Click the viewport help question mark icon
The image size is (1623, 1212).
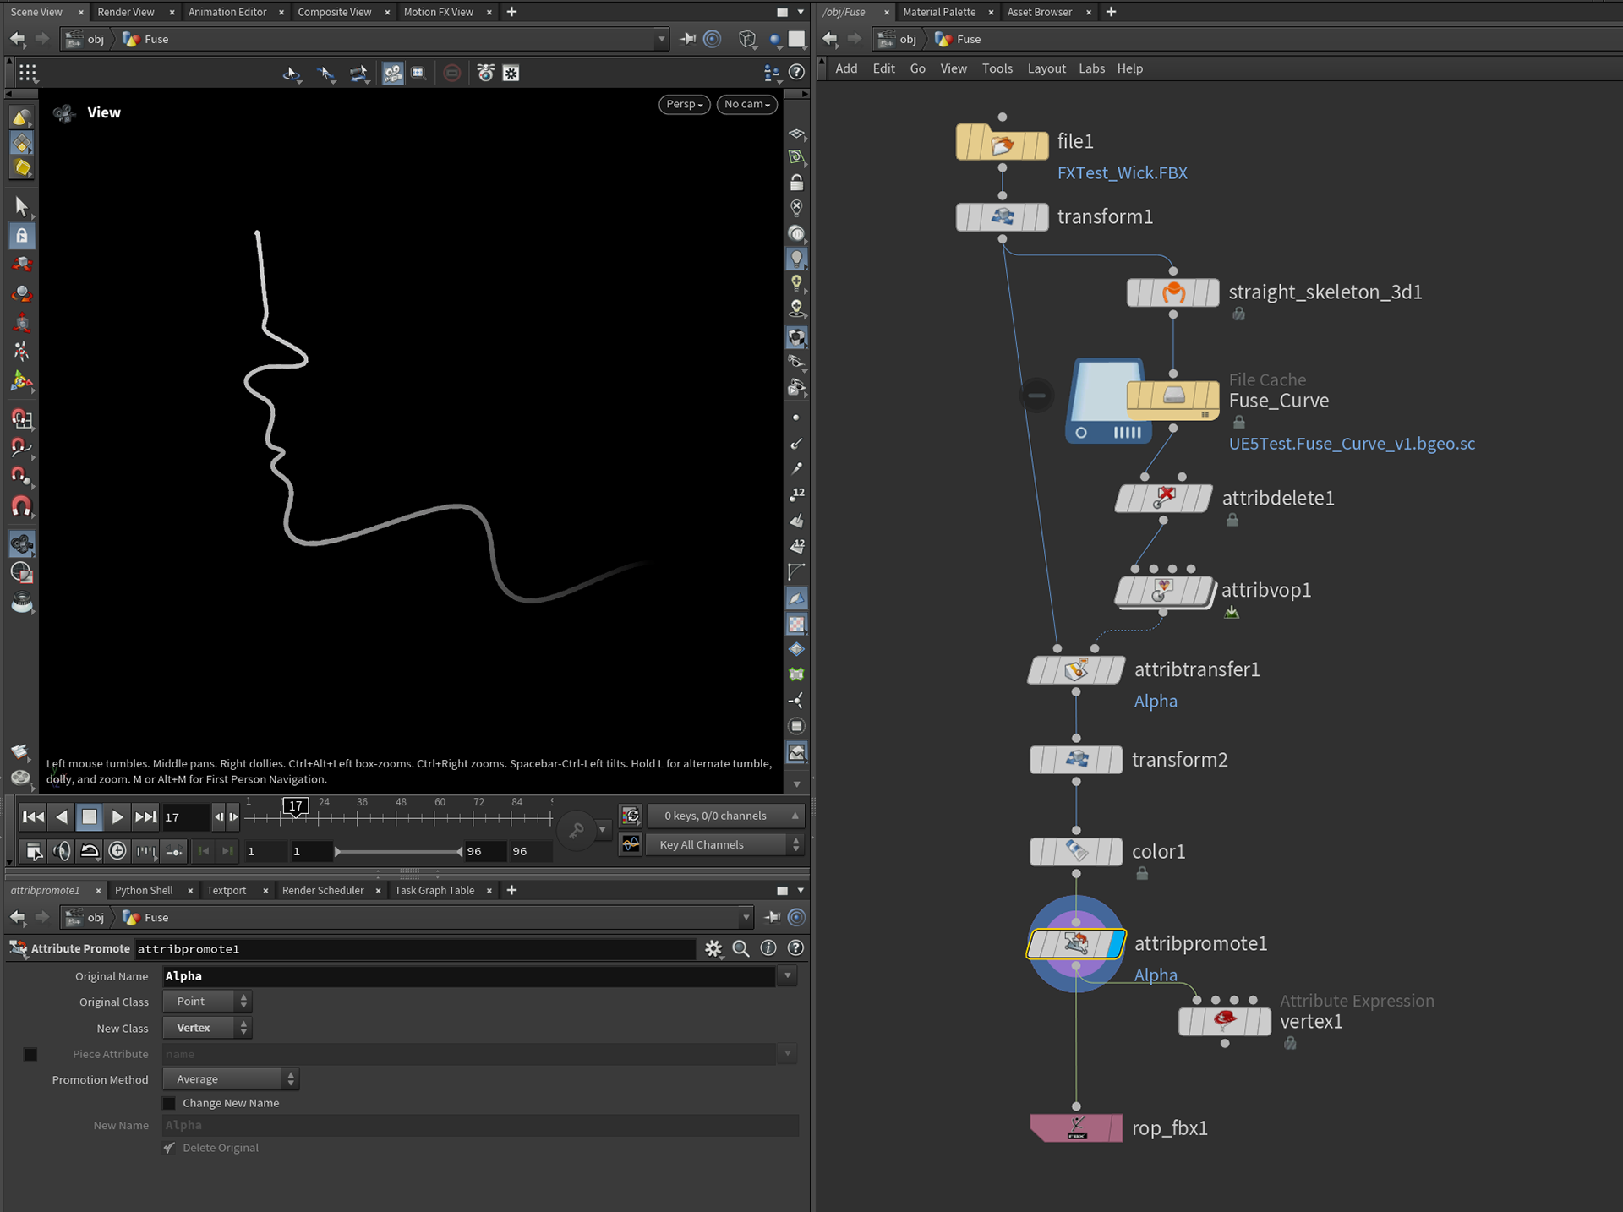point(795,73)
